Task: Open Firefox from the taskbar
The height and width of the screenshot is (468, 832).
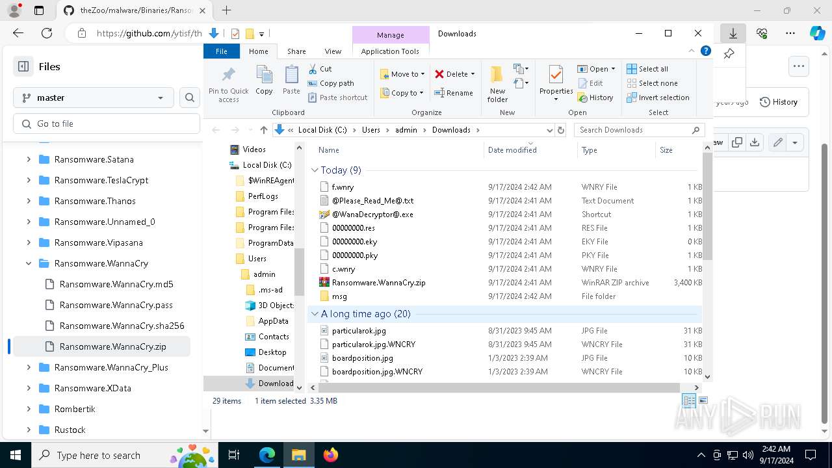Action: coord(330,455)
